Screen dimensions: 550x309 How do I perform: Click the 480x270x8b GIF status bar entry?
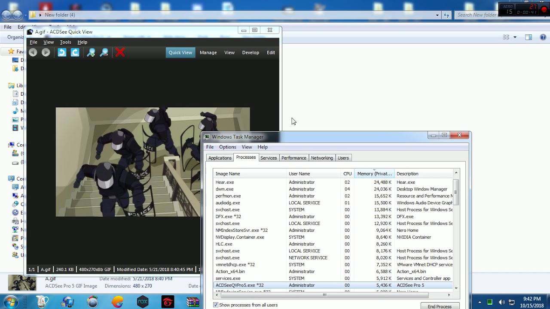pyautogui.click(x=95, y=270)
